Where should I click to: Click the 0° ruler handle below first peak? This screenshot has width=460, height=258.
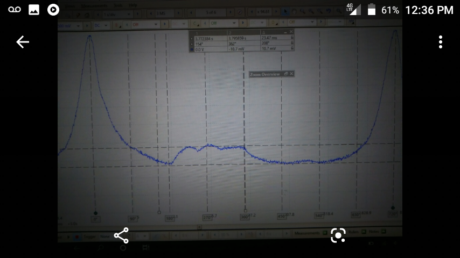(x=95, y=213)
